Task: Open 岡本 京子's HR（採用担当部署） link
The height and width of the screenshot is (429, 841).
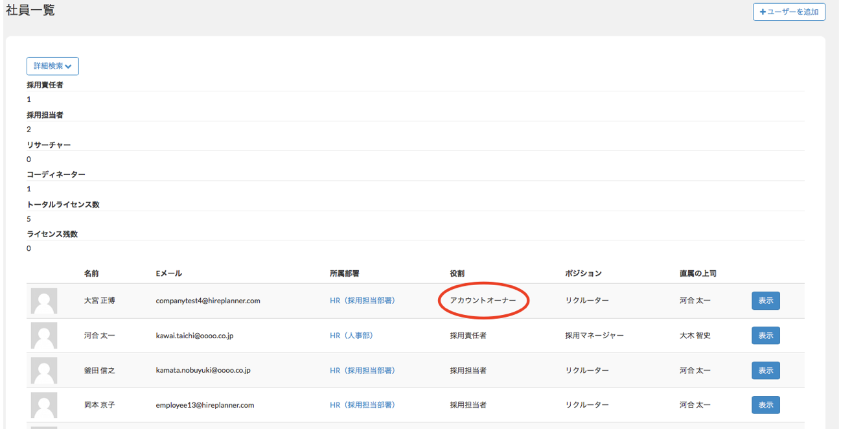Action: (362, 405)
